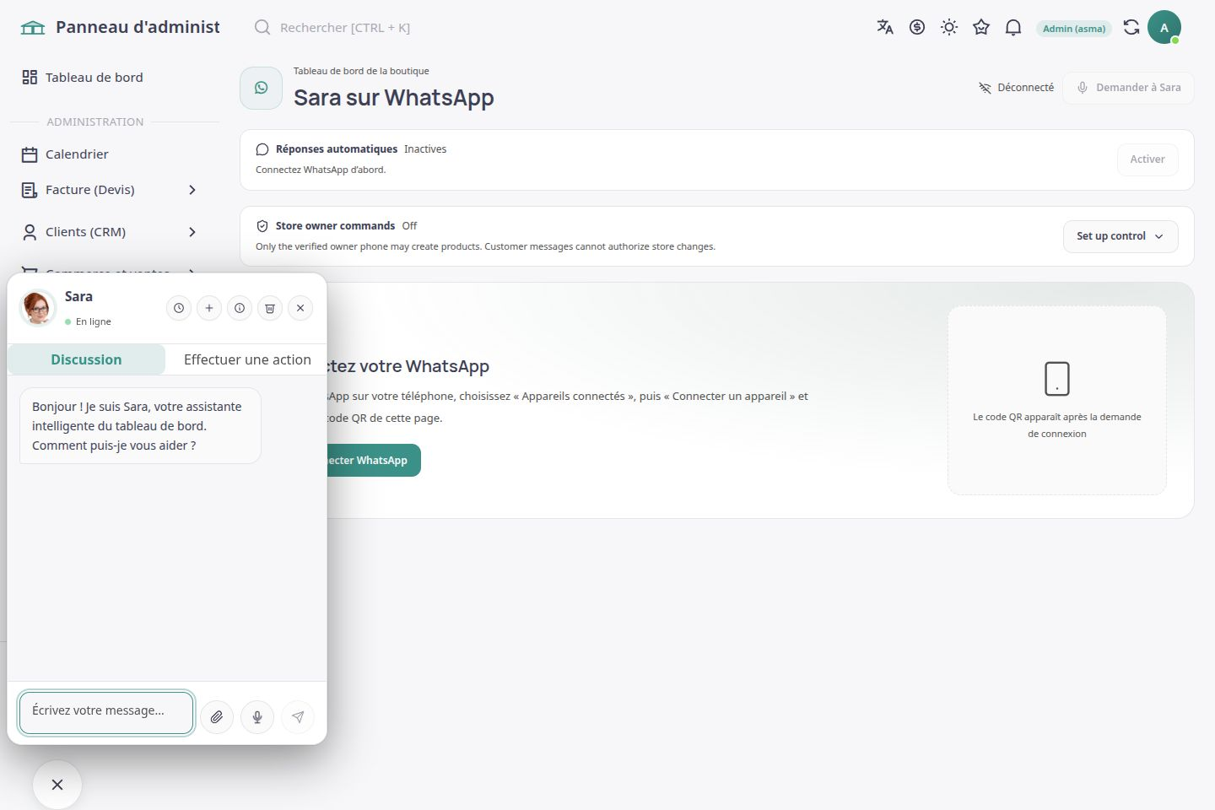Click the Admin (asma) badge

(x=1074, y=28)
